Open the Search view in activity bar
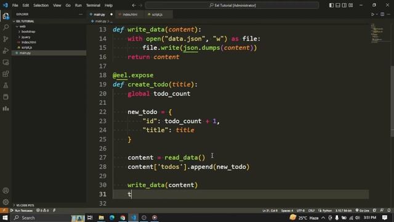 (6, 27)
